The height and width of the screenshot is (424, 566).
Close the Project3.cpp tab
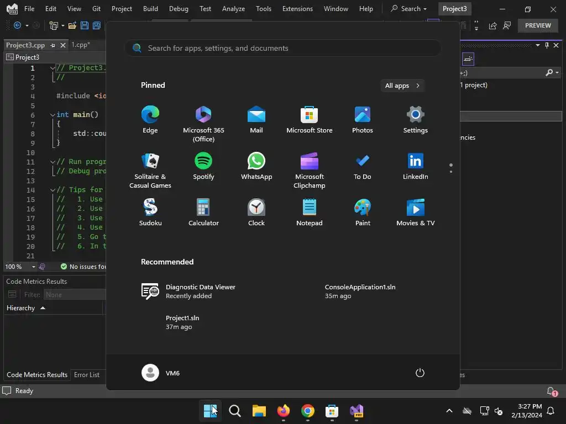(x=63, y=45)
